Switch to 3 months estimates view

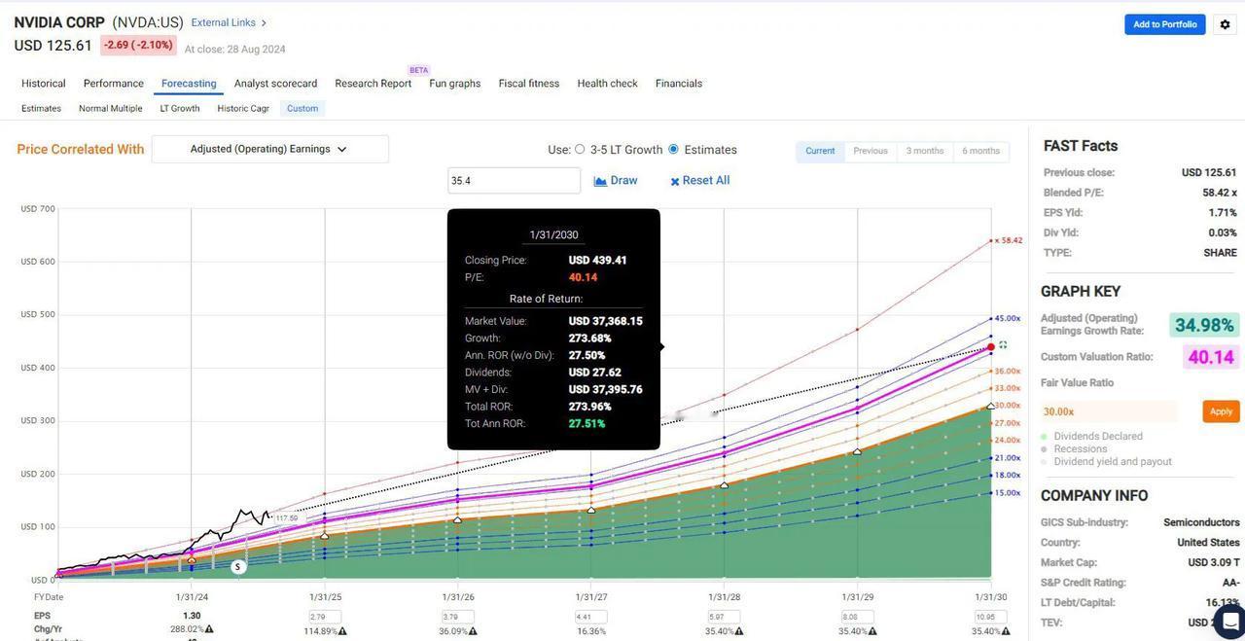coord(925,151)
